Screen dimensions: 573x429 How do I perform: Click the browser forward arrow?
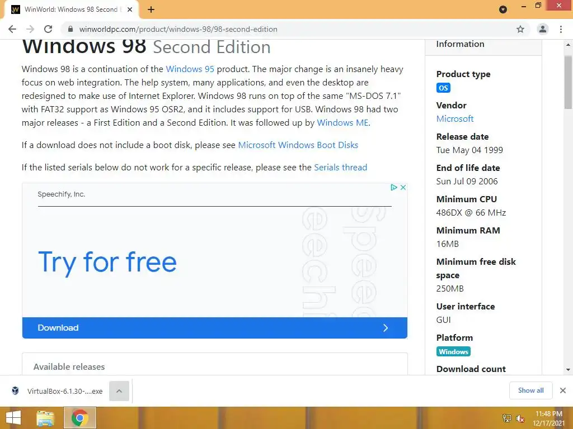point(30,29)
